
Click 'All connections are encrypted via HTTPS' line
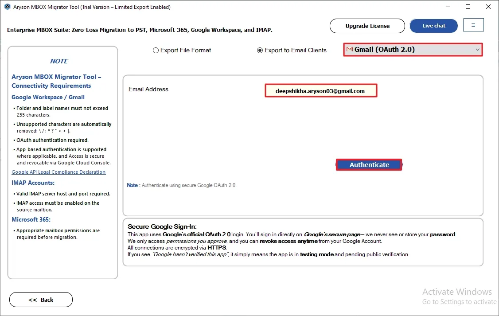tap(177, 248)
